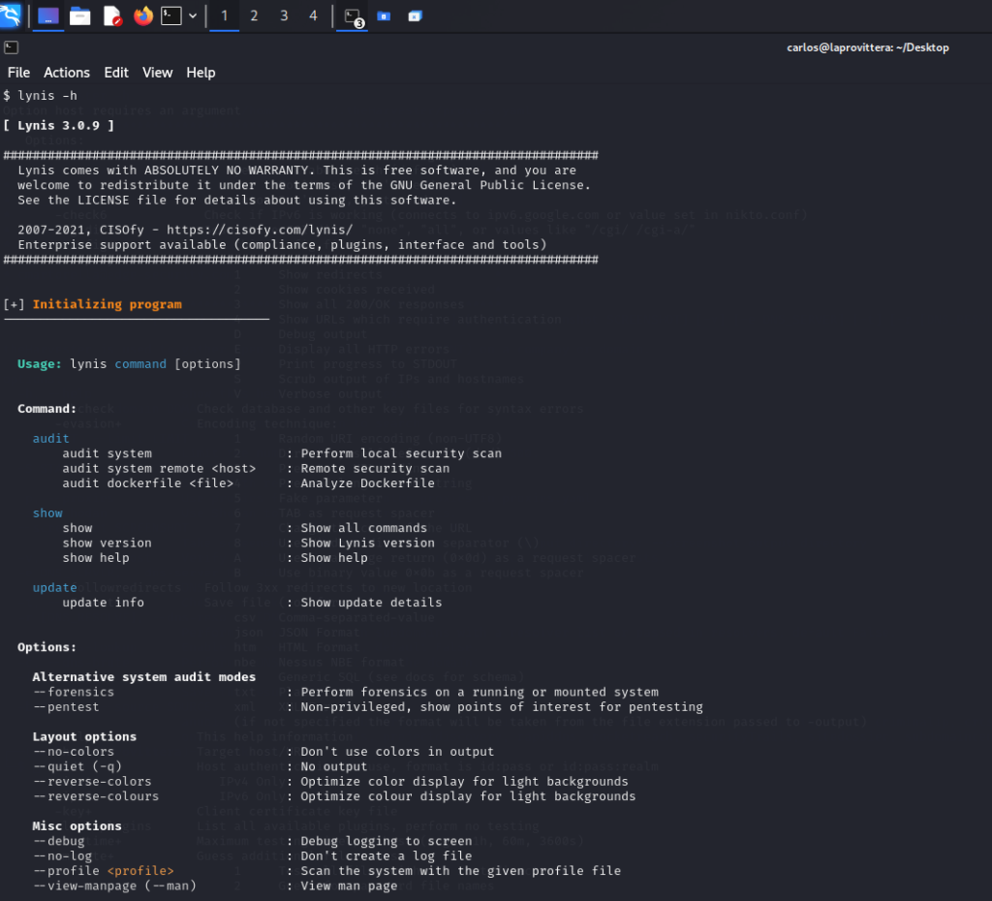Open the Help menu

click(x=201, y=73)
